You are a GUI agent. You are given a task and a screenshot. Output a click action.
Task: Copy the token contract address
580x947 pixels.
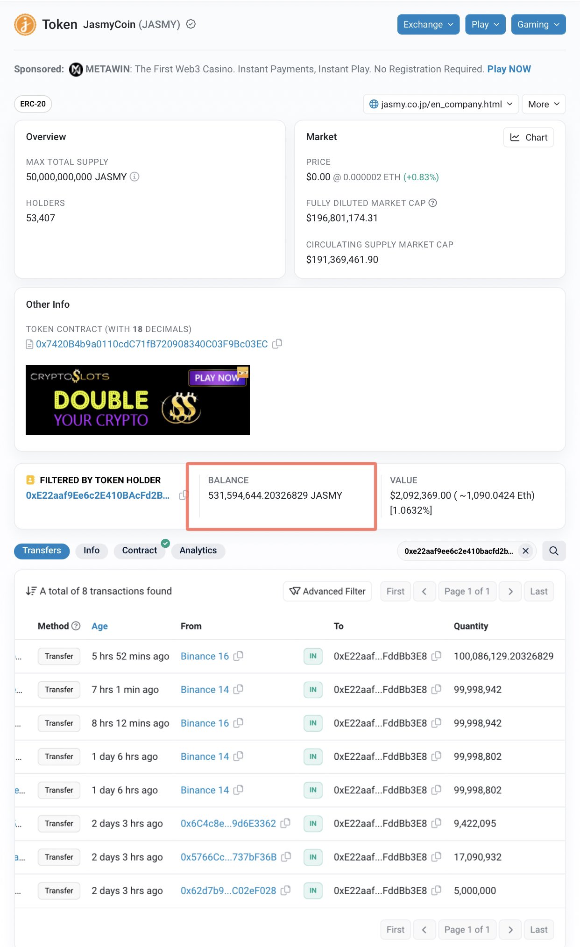pos(277,344)
